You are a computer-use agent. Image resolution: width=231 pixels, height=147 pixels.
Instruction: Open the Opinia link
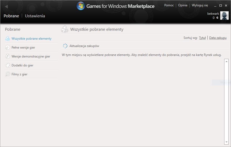point(183,5)
